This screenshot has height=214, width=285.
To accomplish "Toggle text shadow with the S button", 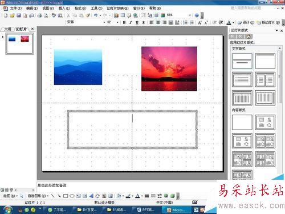I will [x=144, y=22].
